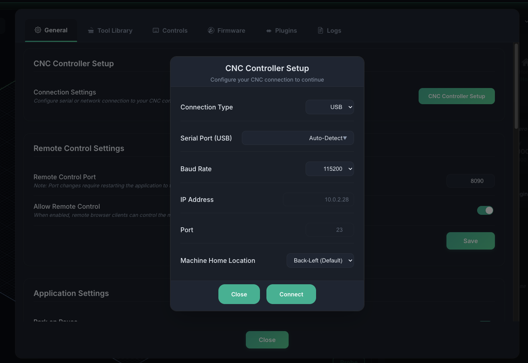
Task: Click the keyboard icon beside Controls
Action: (156, 30)
